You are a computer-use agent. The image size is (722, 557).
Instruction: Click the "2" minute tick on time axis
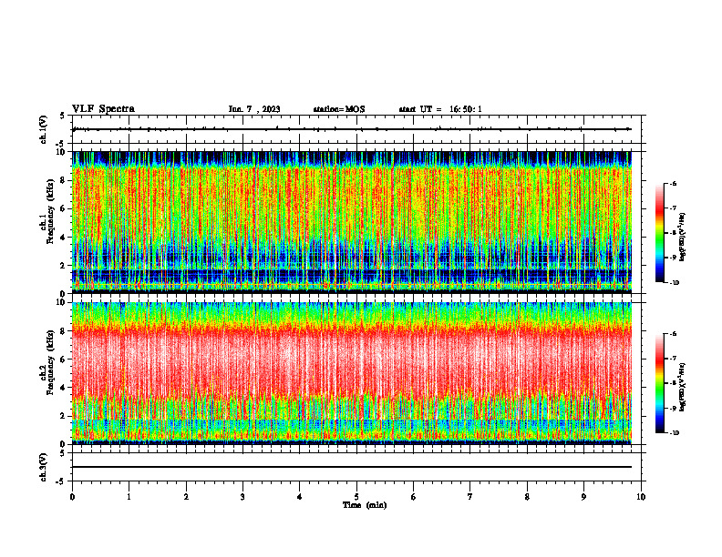[x=186, y=497]
